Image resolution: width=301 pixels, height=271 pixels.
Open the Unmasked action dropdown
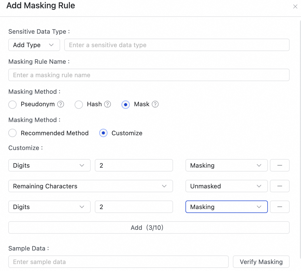click(x=226, y=186)
